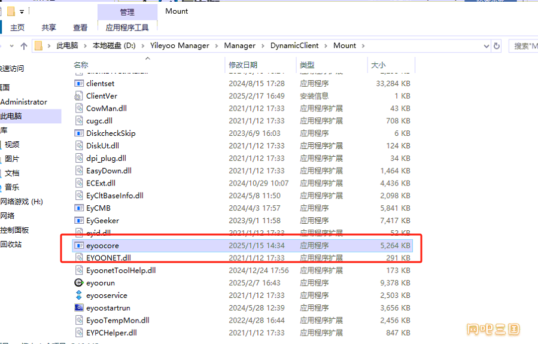Select 回收站 in the navigation pane
This screenshot has width=538, height=344.
coord(11,245)
